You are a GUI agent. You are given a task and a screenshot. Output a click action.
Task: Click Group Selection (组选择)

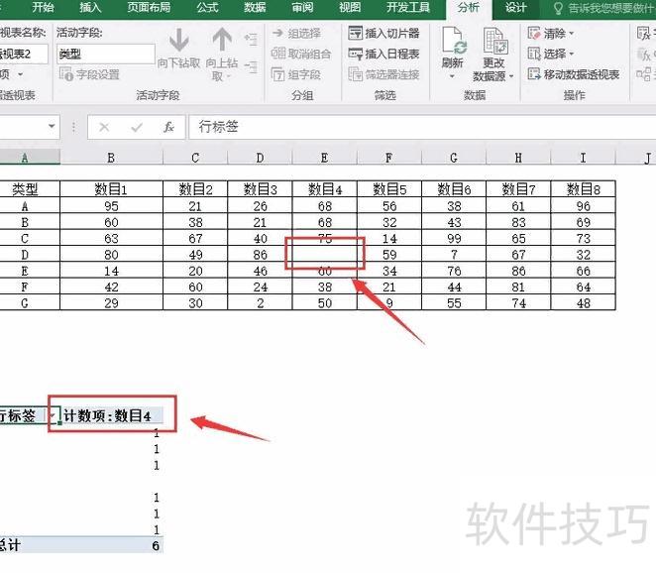click(296, 33)
